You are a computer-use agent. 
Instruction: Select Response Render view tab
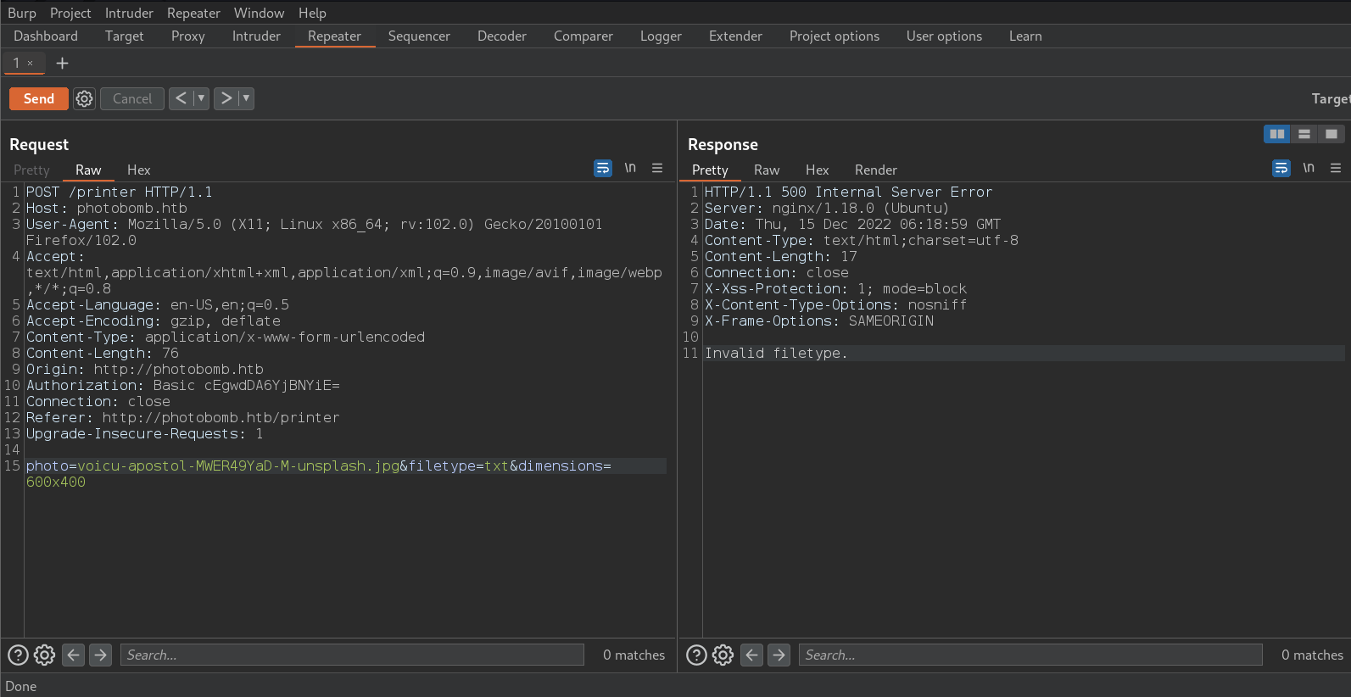coord(876,170)
